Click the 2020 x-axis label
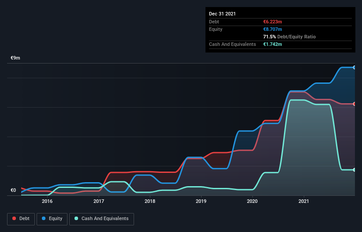This screenshot has height=232, width=362. pos(252,201)
